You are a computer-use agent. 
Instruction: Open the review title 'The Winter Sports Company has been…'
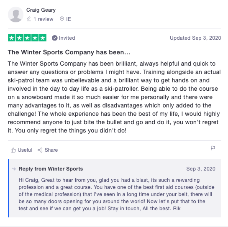coord(69,52)
